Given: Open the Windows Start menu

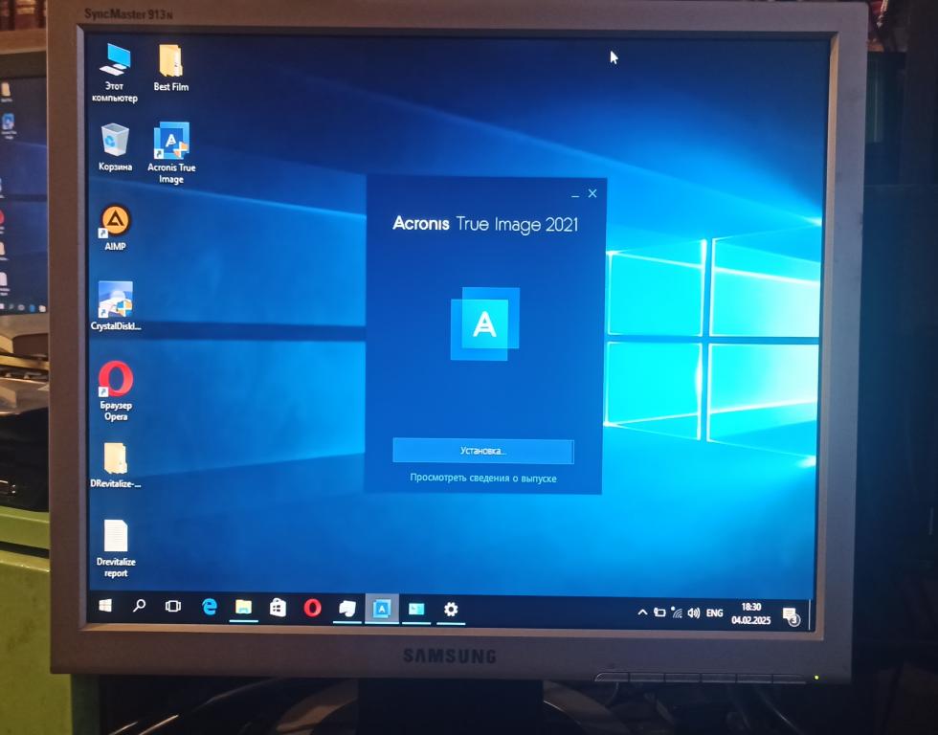Looking at the screenshot, I should coord(105,606).
